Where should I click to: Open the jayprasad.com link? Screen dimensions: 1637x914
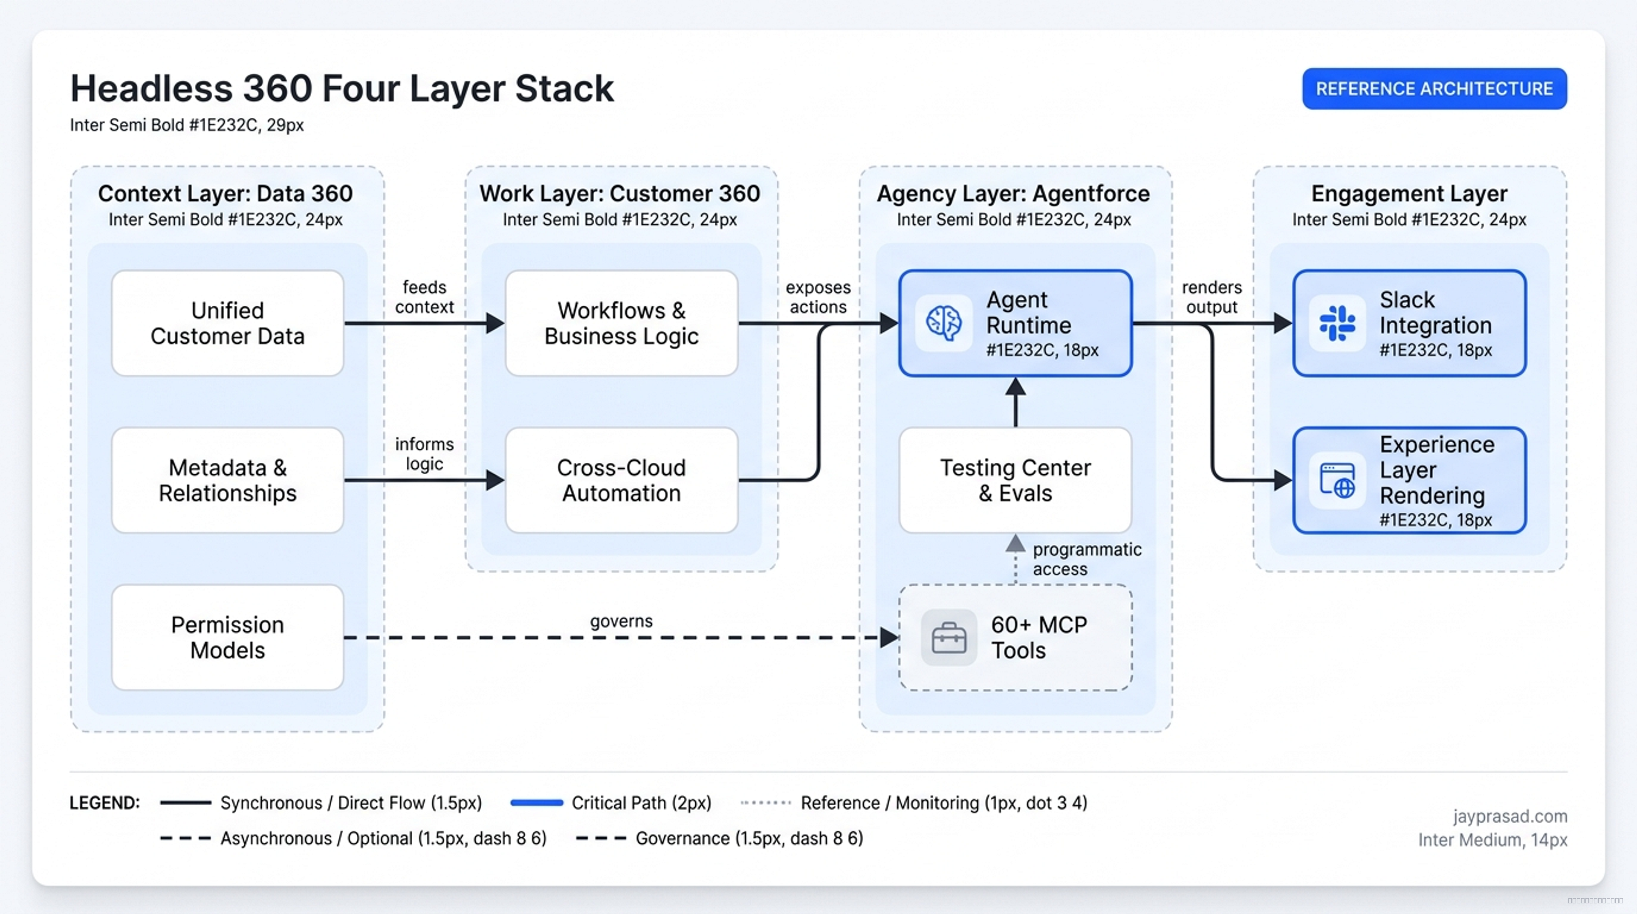[1510, 816]
